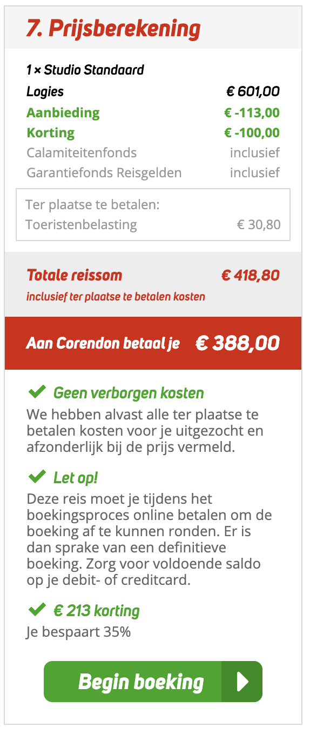Click the 1 × Studio Standaard text
The image size is (310, 734).
click(x=85, y=70)
